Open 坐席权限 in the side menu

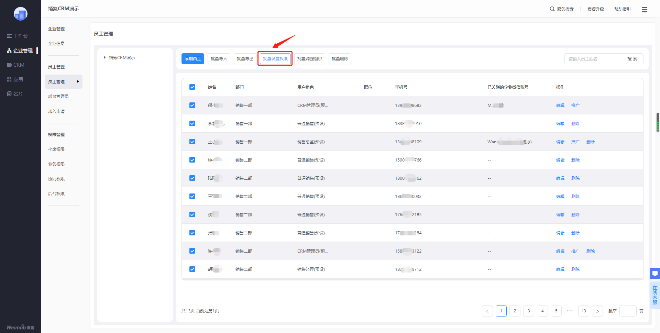click(x=56, y=149)
